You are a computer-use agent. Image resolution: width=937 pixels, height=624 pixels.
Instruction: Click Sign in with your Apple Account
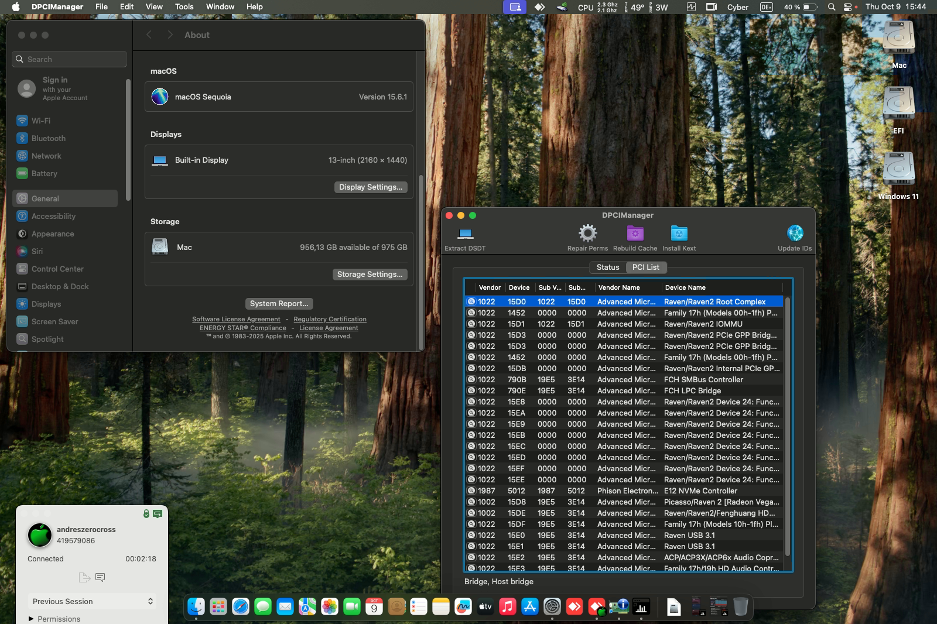tap(64, 88)
